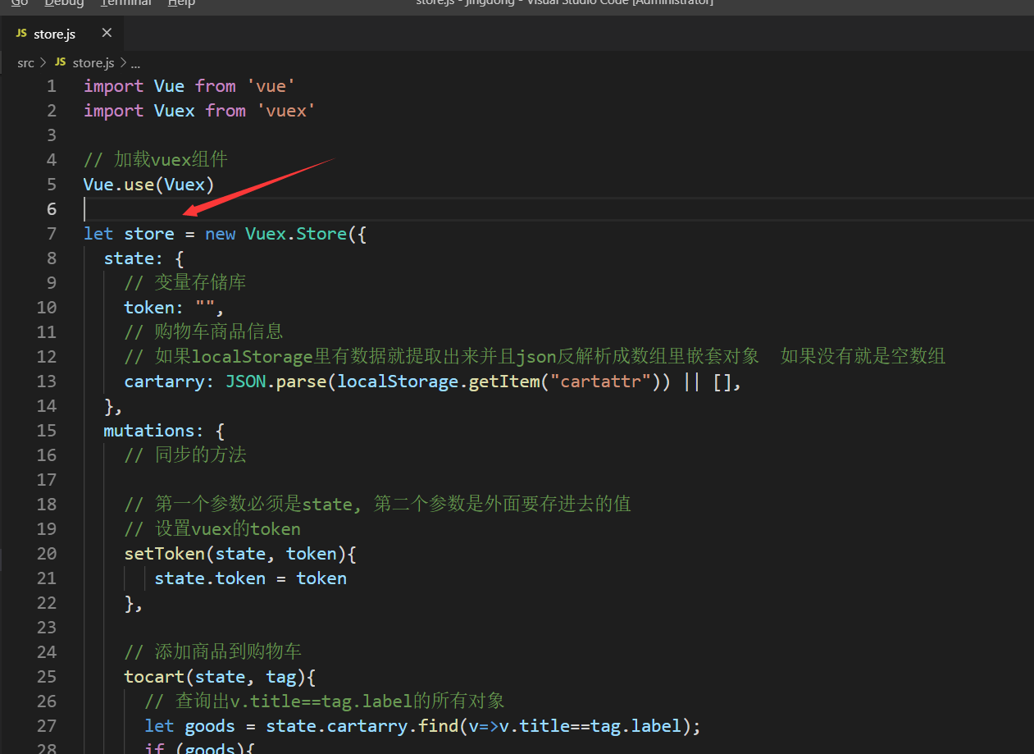Viewport: 1034px width, 754px height.
Task: Click "getItem" on line 13
Action: click(504, 382)
